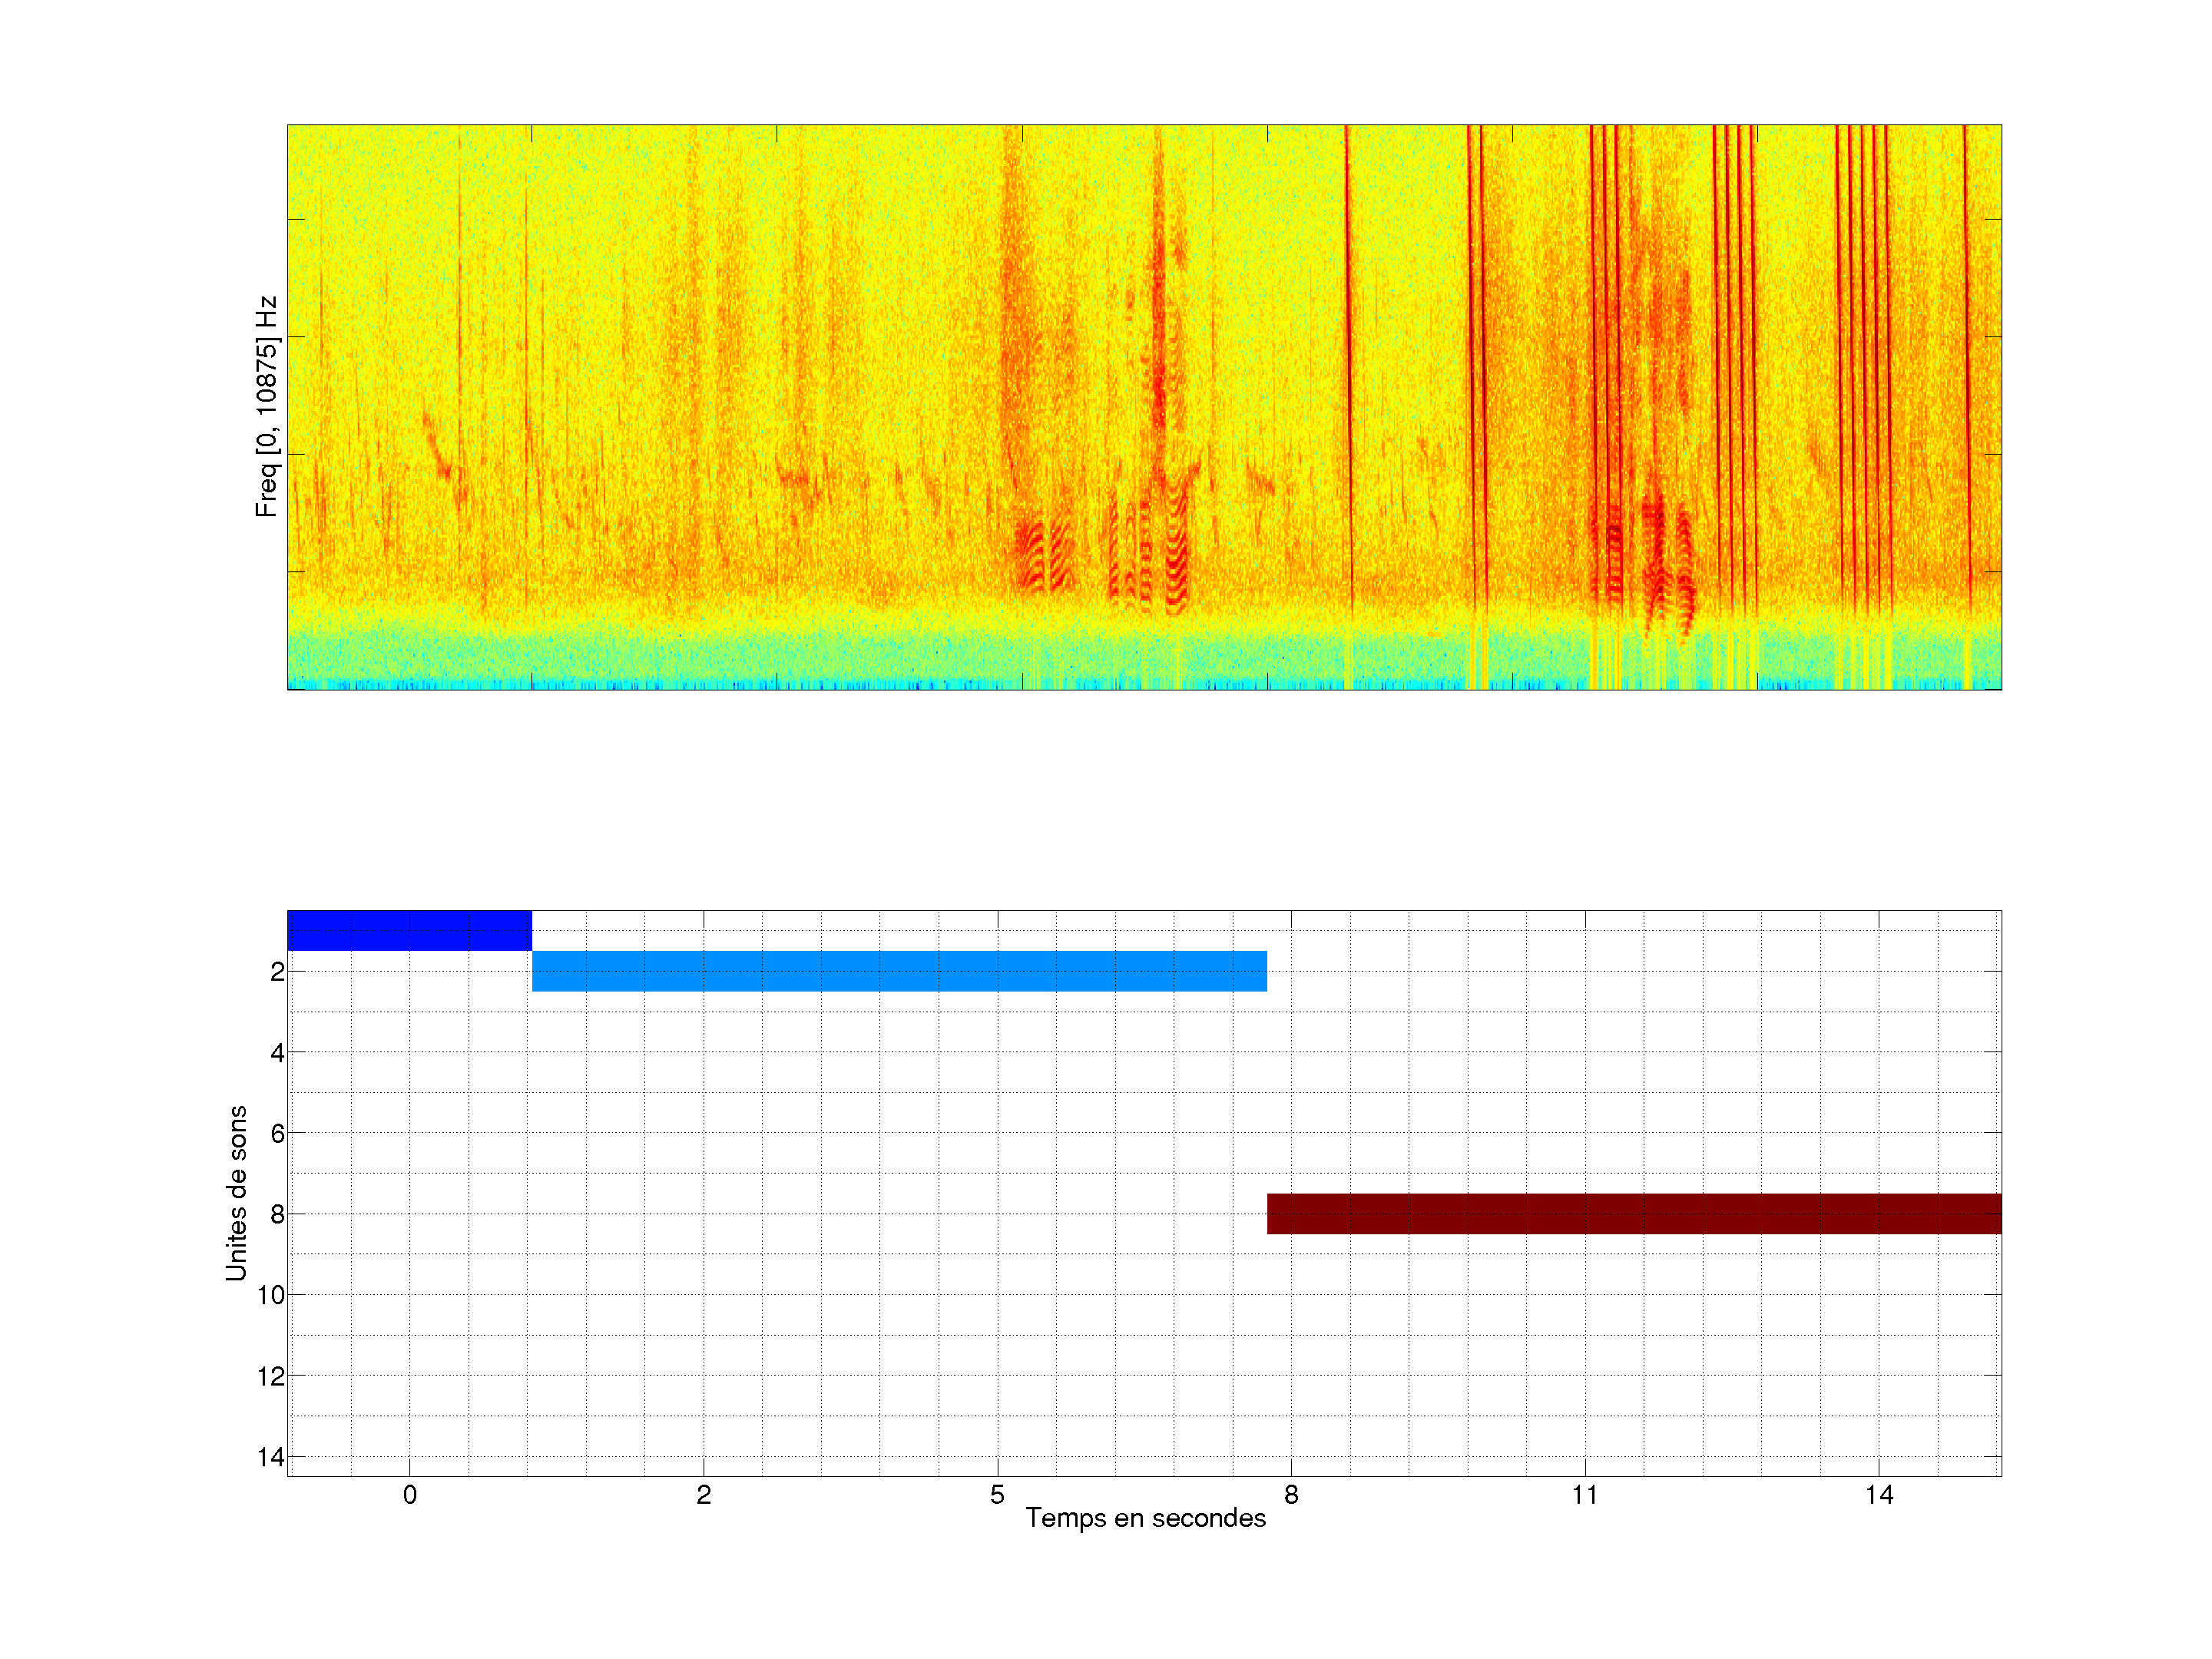Click y-axis tick label 12
2212x1659 pixels.
tap(271, 1376)
